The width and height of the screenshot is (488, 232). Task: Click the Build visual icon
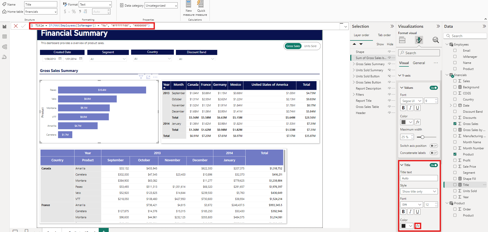(x=402, y=40)
